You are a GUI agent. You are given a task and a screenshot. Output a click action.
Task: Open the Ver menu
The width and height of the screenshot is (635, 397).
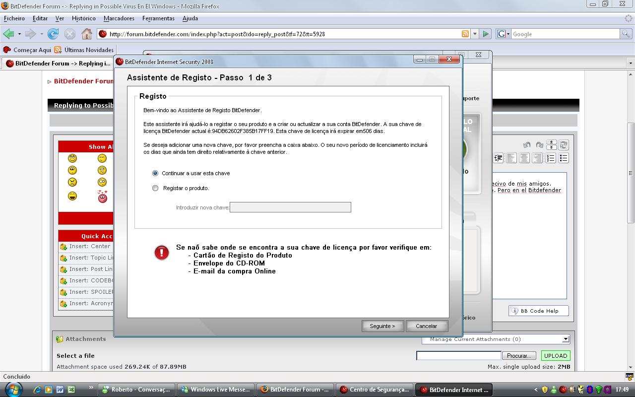pos(60,18)
